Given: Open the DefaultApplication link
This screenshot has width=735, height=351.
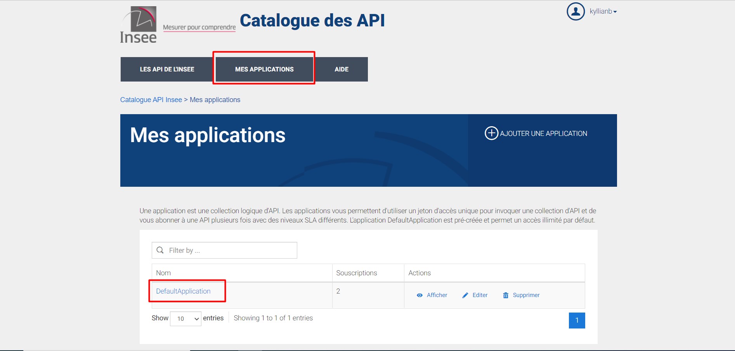Looking at the screenshot, I should tap(183, 291).
